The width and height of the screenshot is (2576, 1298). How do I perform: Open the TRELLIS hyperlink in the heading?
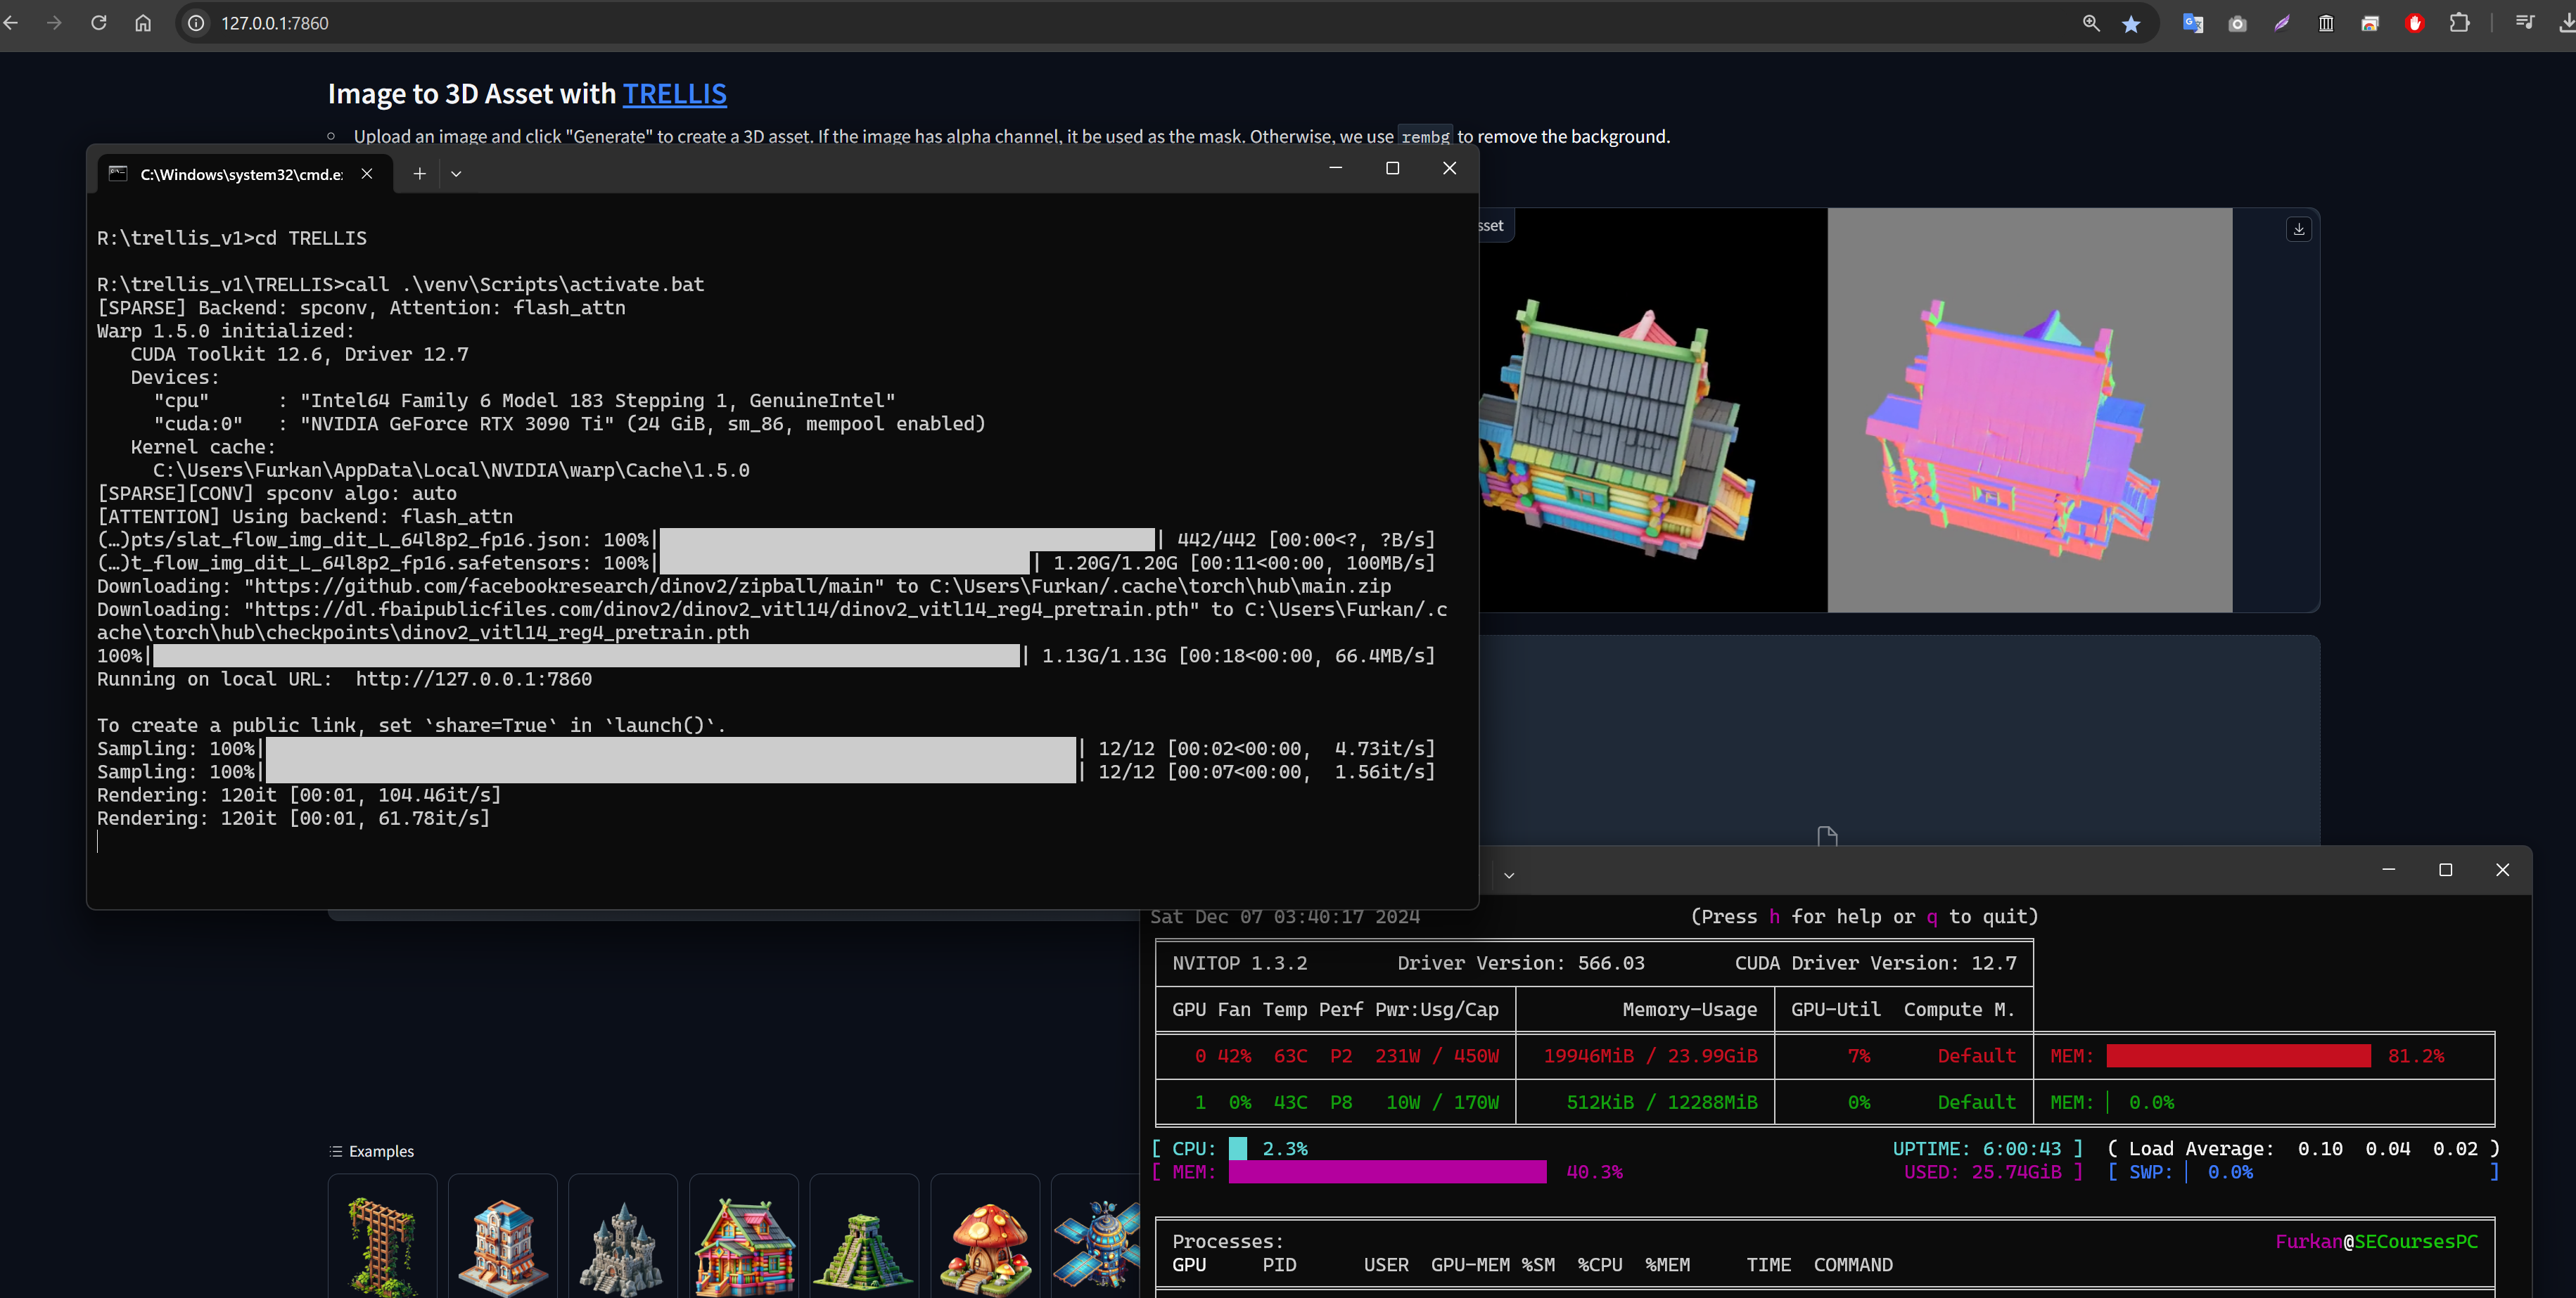click(674, 94)
